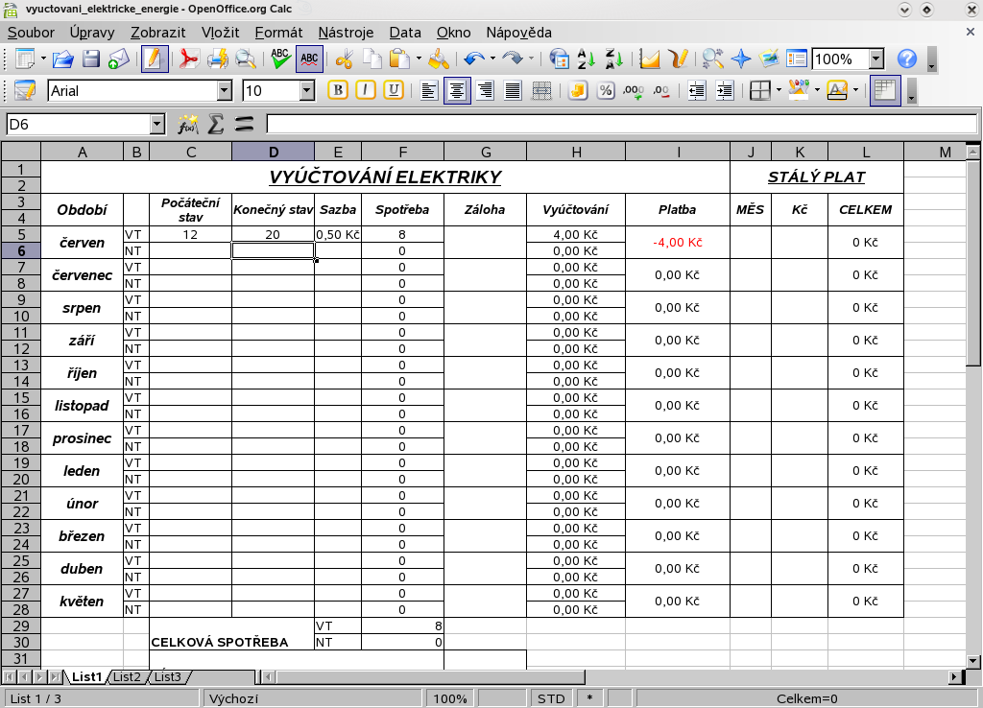The image size is (983, 708).
Task: Open font size dropdown
Action: 306,91
